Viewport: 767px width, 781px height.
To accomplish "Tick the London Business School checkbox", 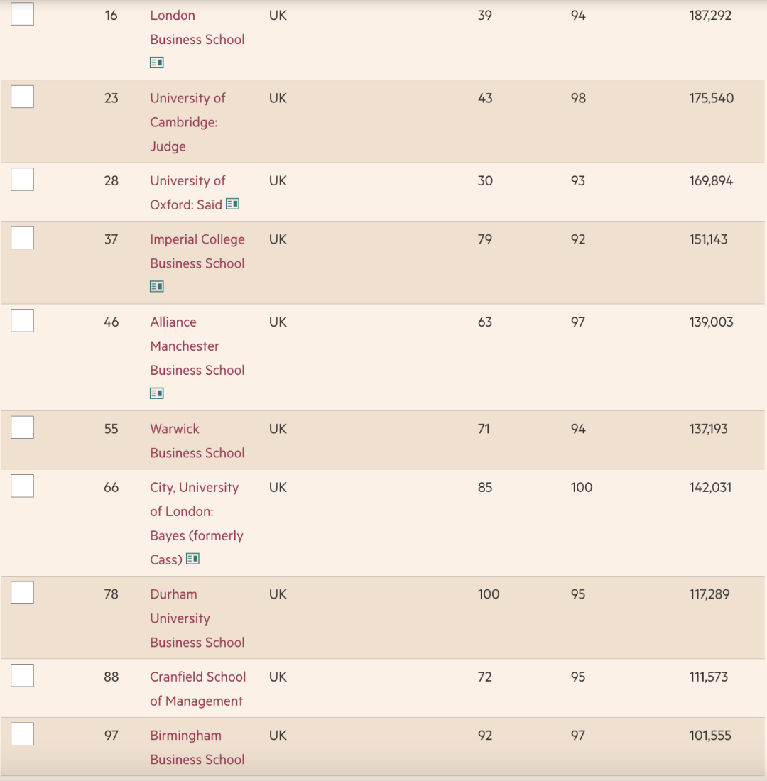I will coord(22,14).
